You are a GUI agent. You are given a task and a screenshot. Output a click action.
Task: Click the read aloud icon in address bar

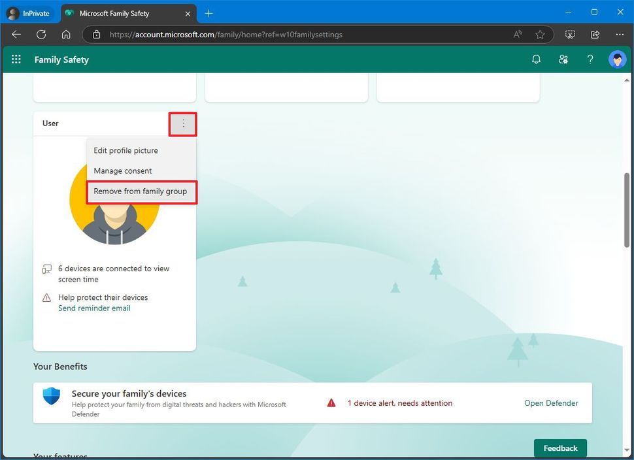click(x=518, y=35)
